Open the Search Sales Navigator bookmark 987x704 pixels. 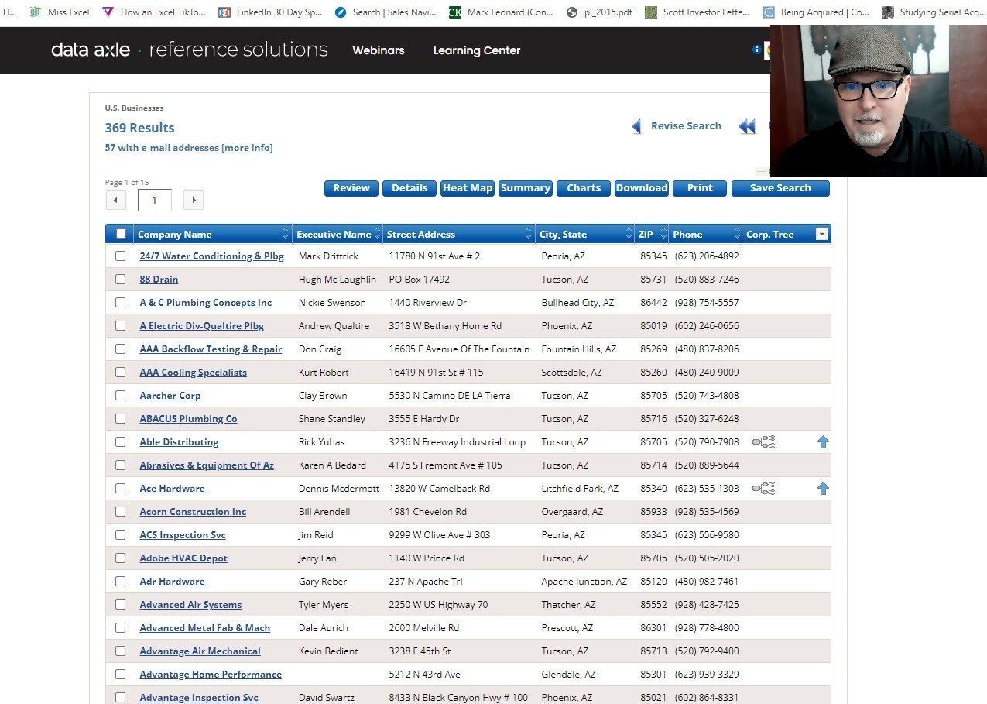pos(386,12)
